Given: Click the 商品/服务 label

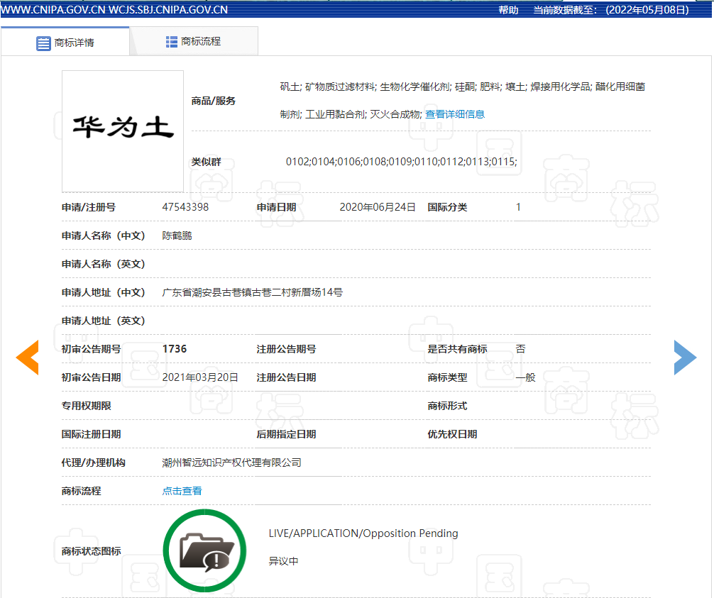Looking at the screenshot, I should 213,101.
